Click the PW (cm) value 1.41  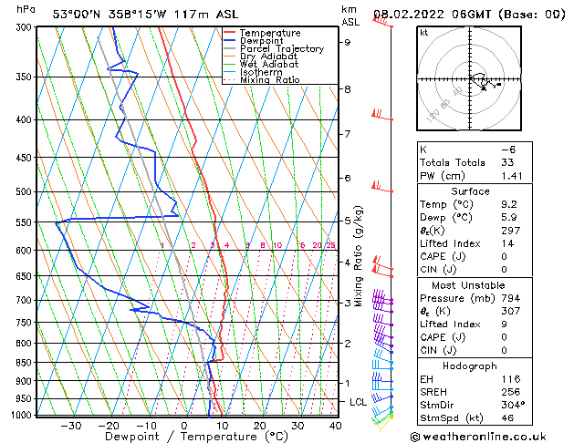click(512, 176)
